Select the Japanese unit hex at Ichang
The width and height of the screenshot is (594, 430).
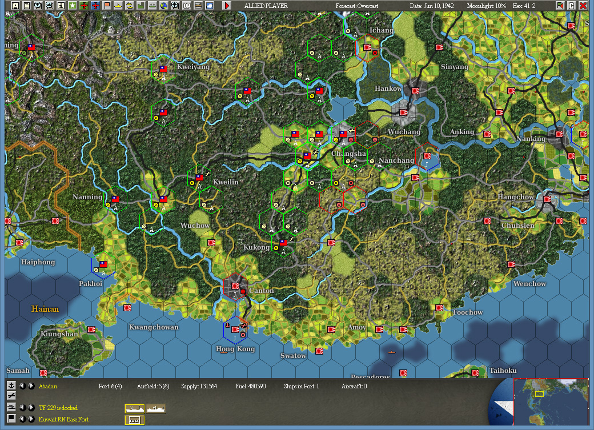[367, 48]
